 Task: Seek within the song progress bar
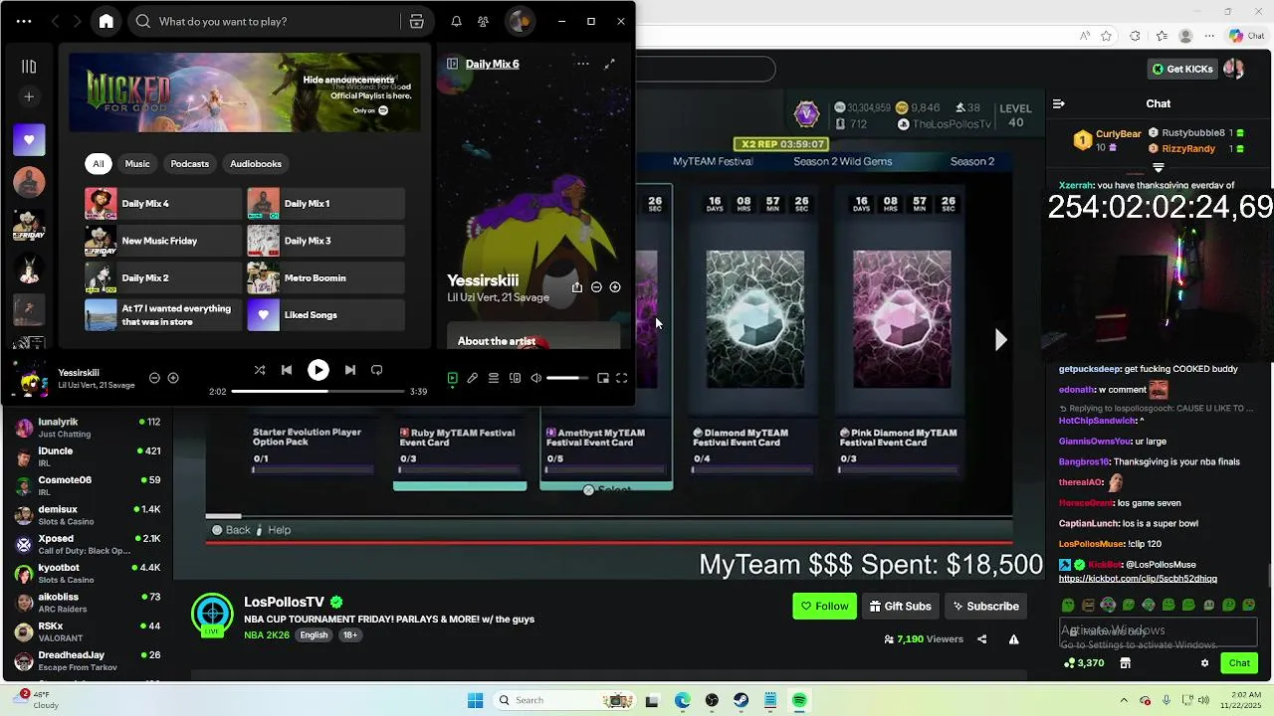point(318,392)
